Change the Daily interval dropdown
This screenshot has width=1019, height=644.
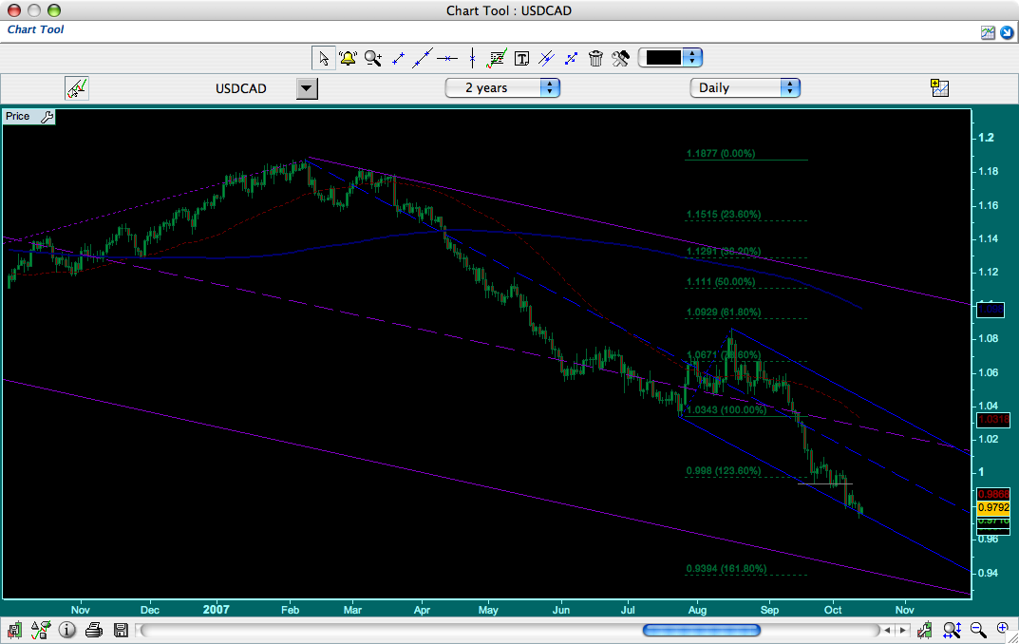745,87
